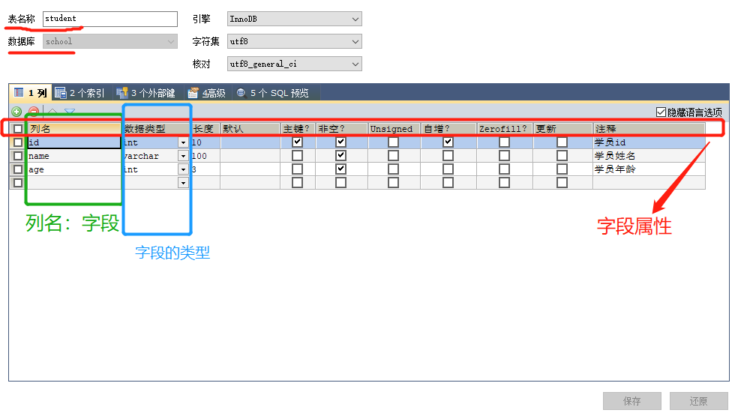Screen dimensions: 738x419
Task: Open data type dropdown for age row
Action: 184,169
